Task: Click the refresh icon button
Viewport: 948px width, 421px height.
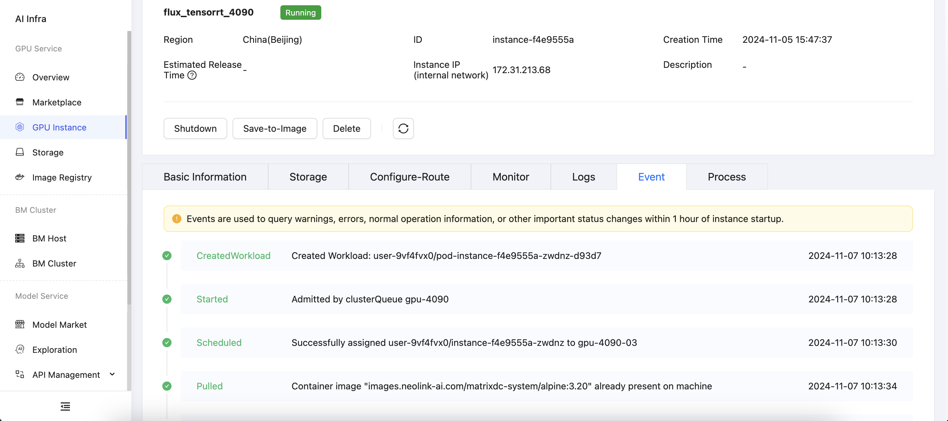Action: [x=403, y=128]
